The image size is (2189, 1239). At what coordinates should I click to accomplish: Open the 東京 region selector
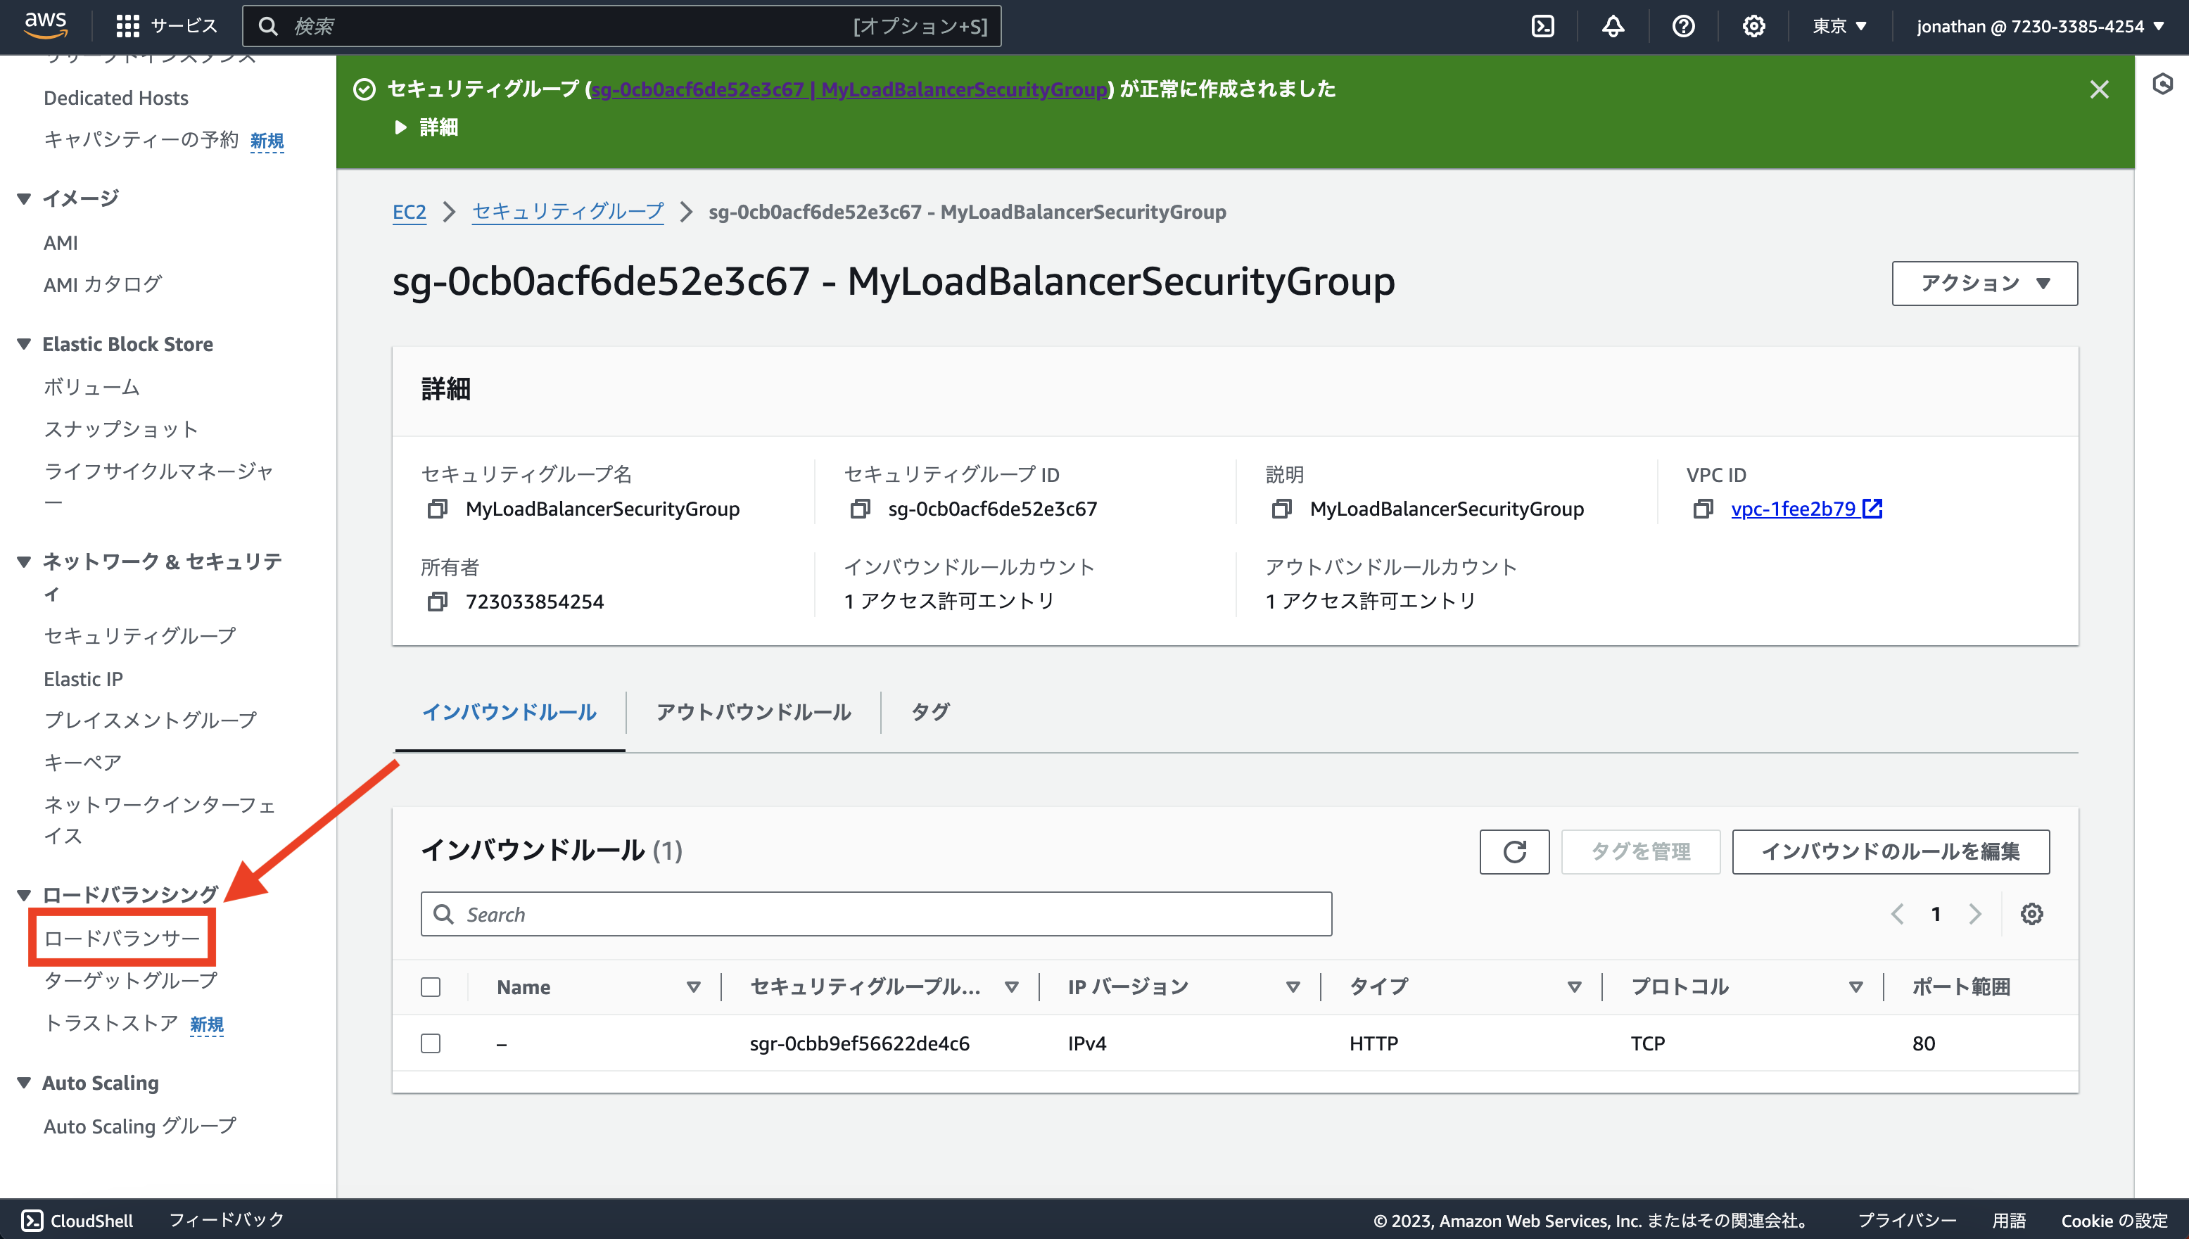[1839, 25]
